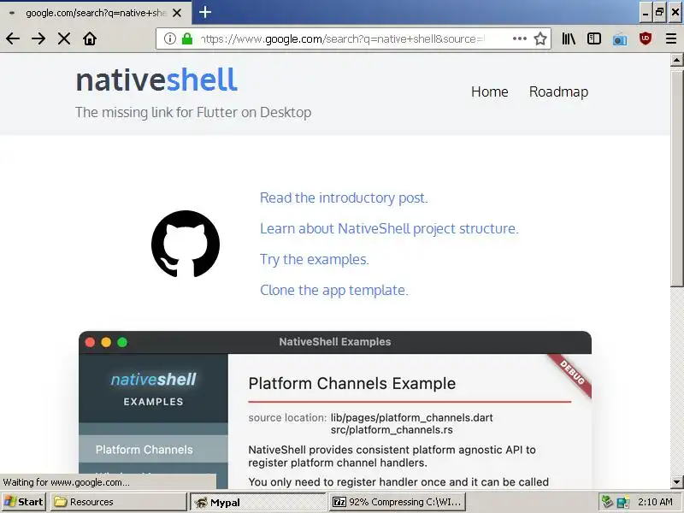Click the nativeshell site logo
The height and width of the screenshot is (513, 684).
(x=156, y=80)
